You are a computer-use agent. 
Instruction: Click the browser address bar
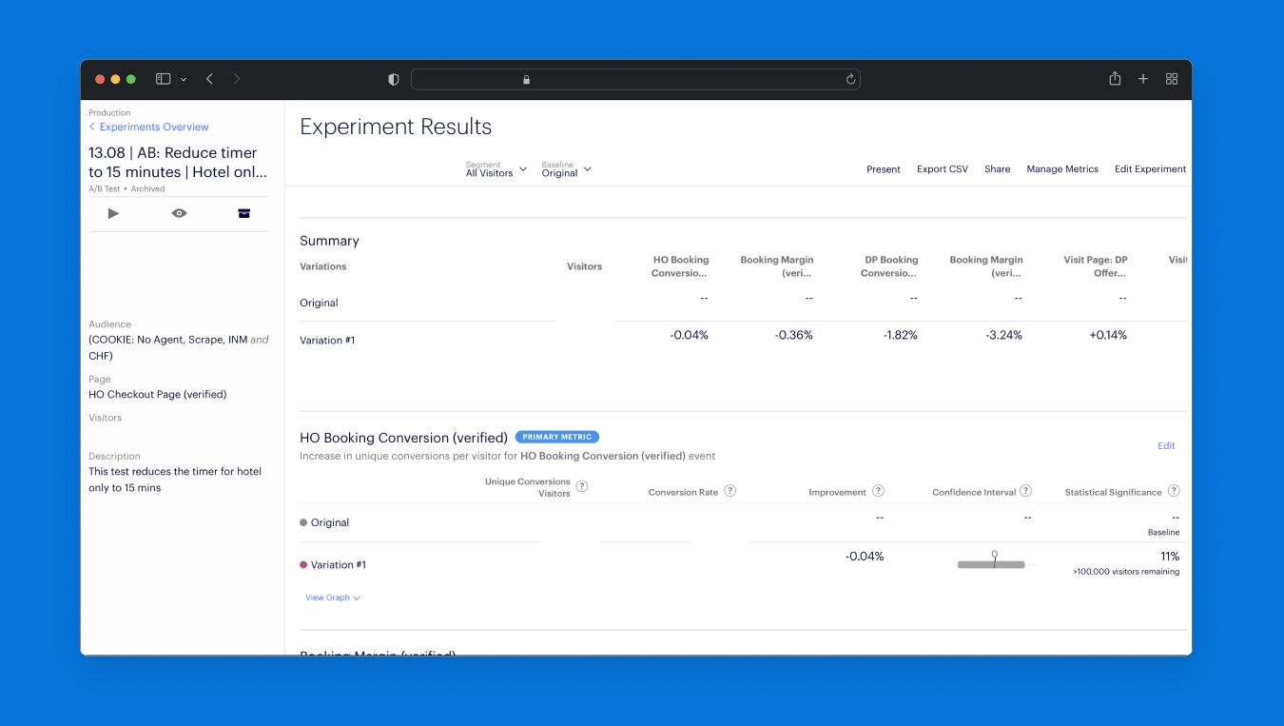click(635, 80)
